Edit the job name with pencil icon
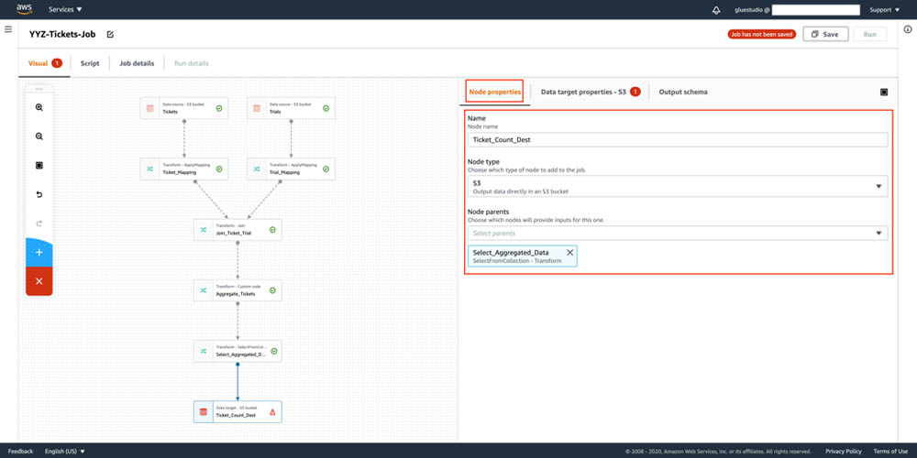 coord(111,35)
